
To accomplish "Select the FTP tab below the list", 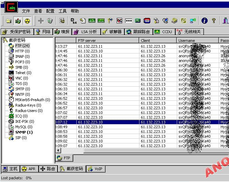I will click(x=64, y=158).
